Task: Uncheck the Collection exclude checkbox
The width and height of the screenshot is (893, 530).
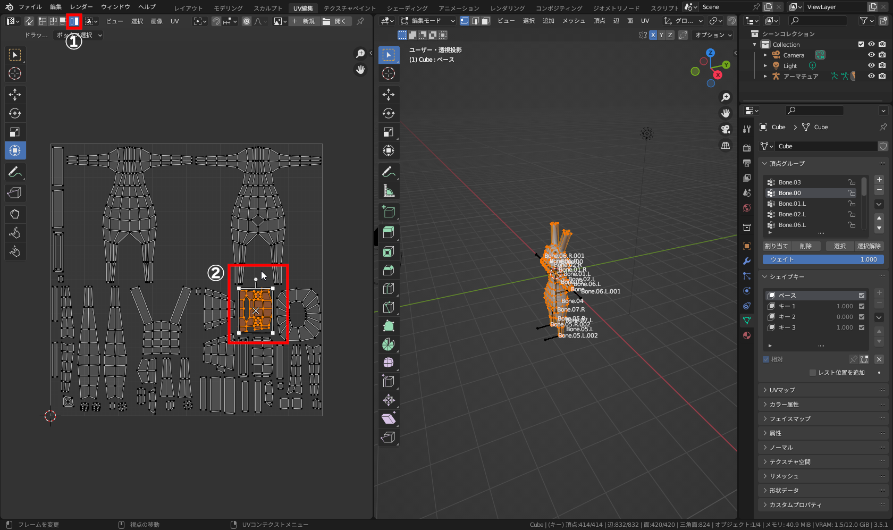Action: (x=861, y=45)
